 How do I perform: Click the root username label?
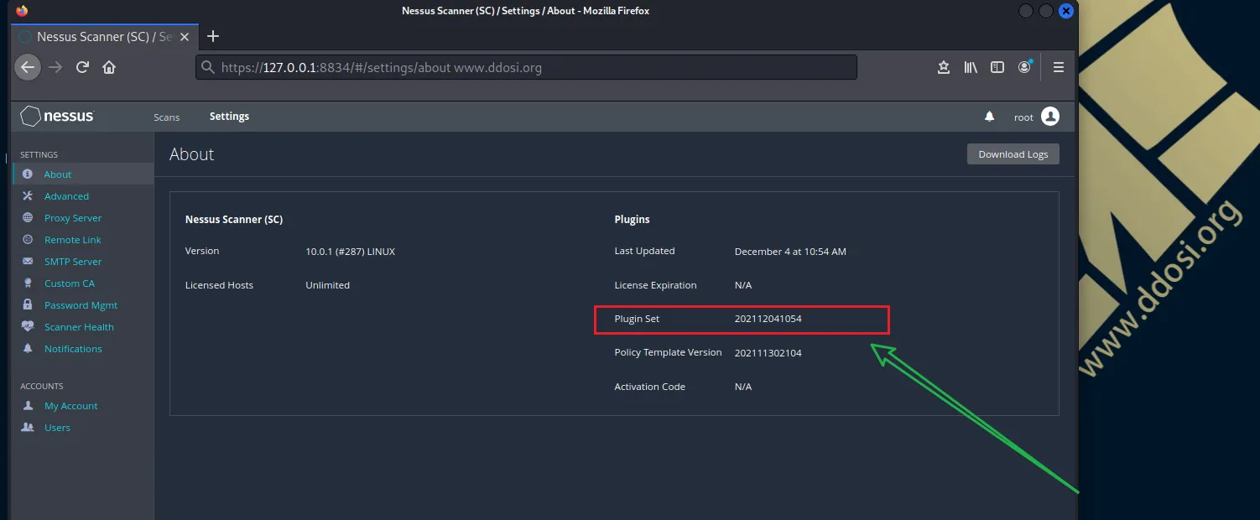1023,117
